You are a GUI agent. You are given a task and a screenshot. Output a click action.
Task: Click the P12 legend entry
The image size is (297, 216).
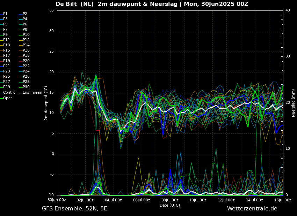point(24,40)
